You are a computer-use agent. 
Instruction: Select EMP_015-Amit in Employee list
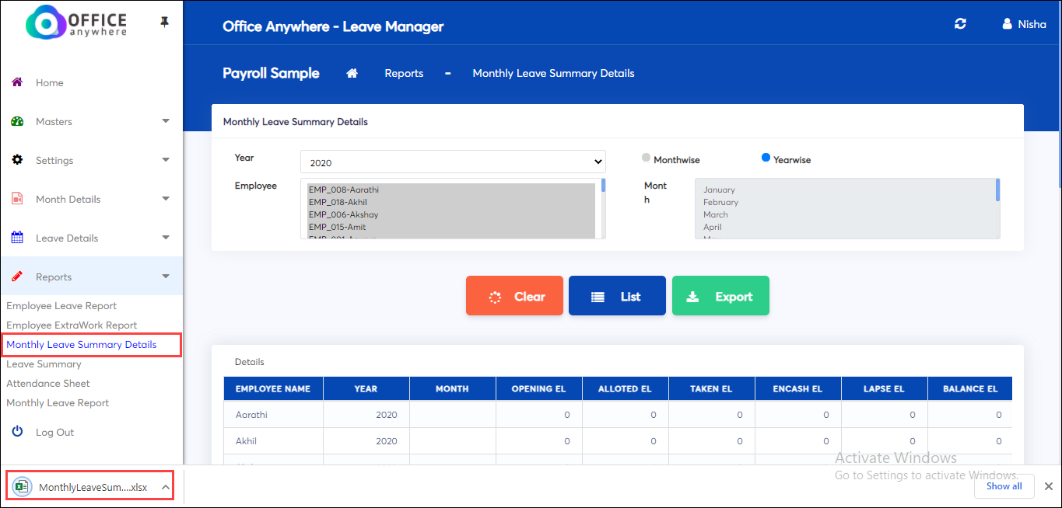pos(451,227)
